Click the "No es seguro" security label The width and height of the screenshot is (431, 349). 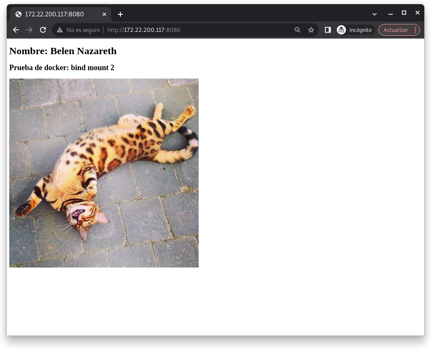click(83, 30)
